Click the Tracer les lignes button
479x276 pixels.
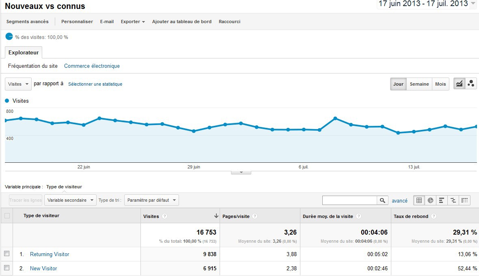point(25,200)
